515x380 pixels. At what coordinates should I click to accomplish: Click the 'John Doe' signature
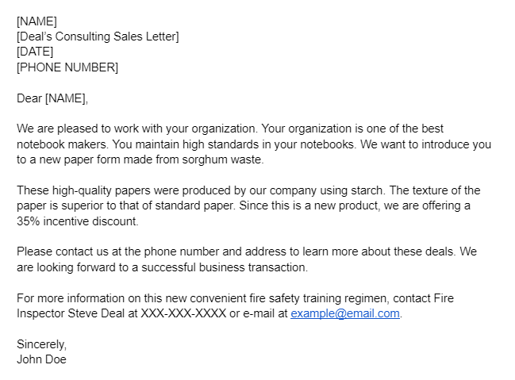(41, 359)
